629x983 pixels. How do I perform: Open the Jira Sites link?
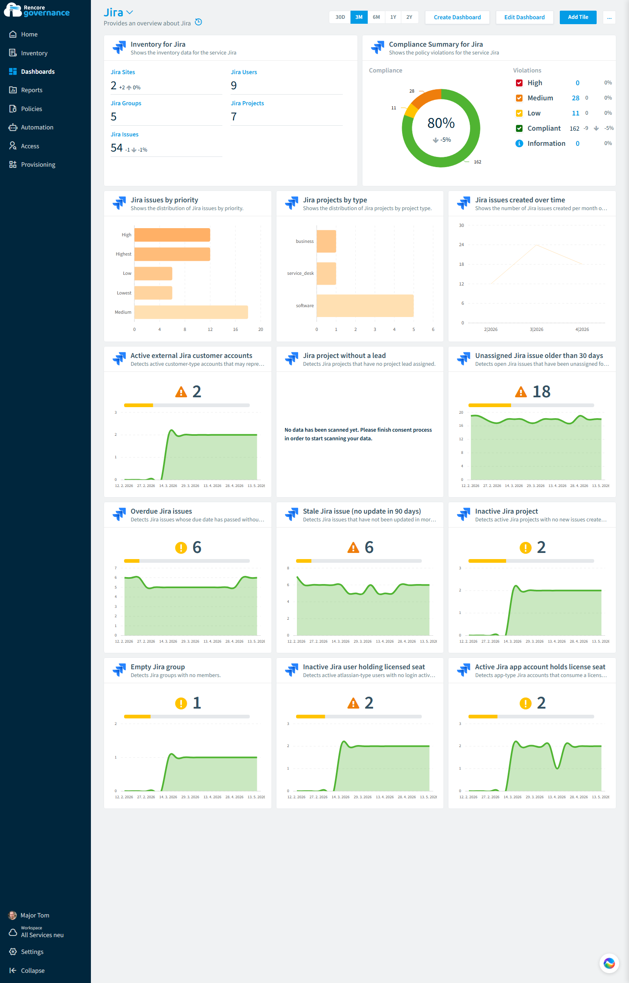123,72
